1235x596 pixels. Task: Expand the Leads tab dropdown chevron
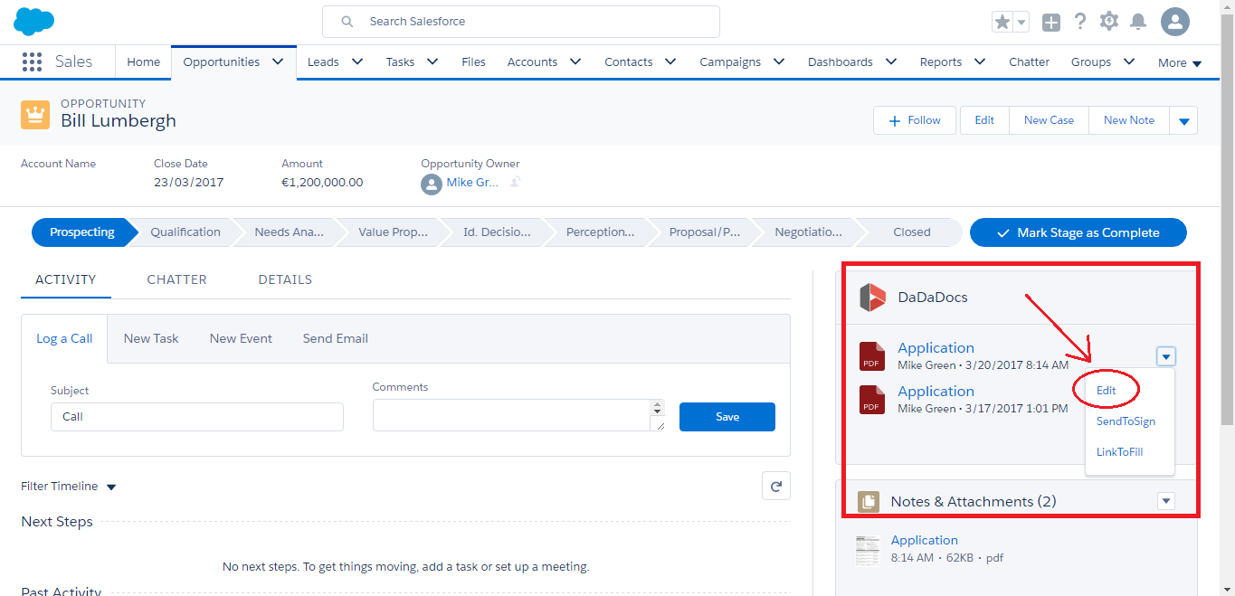357,61
